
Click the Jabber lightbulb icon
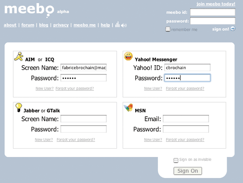(18, 107)
